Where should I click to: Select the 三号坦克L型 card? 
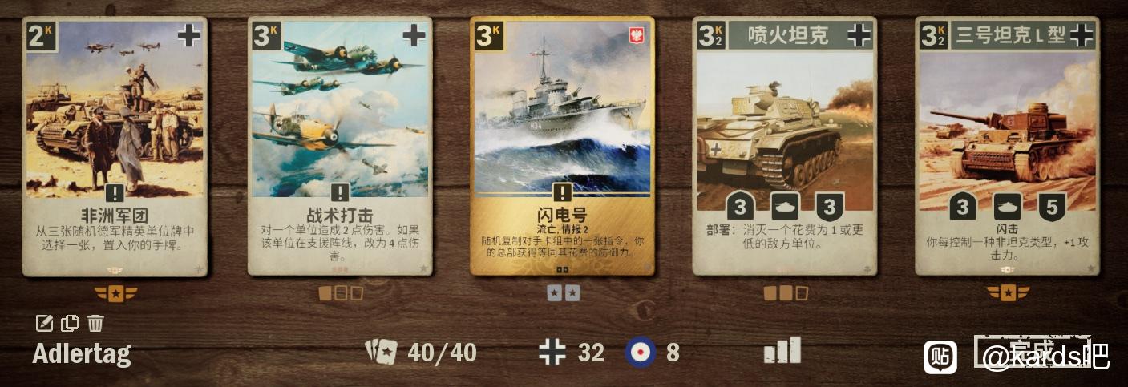point(1007,147)
